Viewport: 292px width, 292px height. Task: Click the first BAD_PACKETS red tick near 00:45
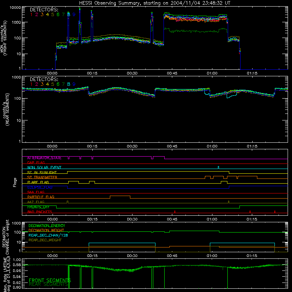tap(175, 212)
